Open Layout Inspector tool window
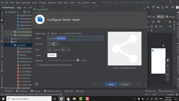179x101 pixels. [167, 91]
